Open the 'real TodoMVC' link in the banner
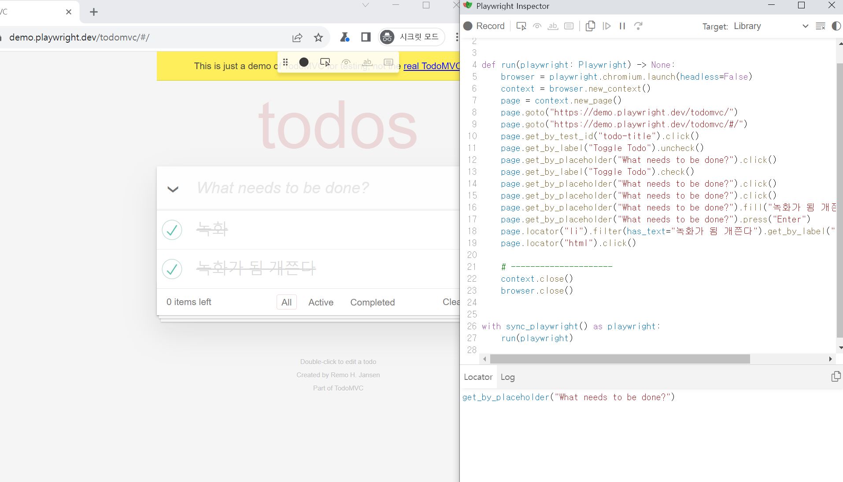 [x=431, y=66]
